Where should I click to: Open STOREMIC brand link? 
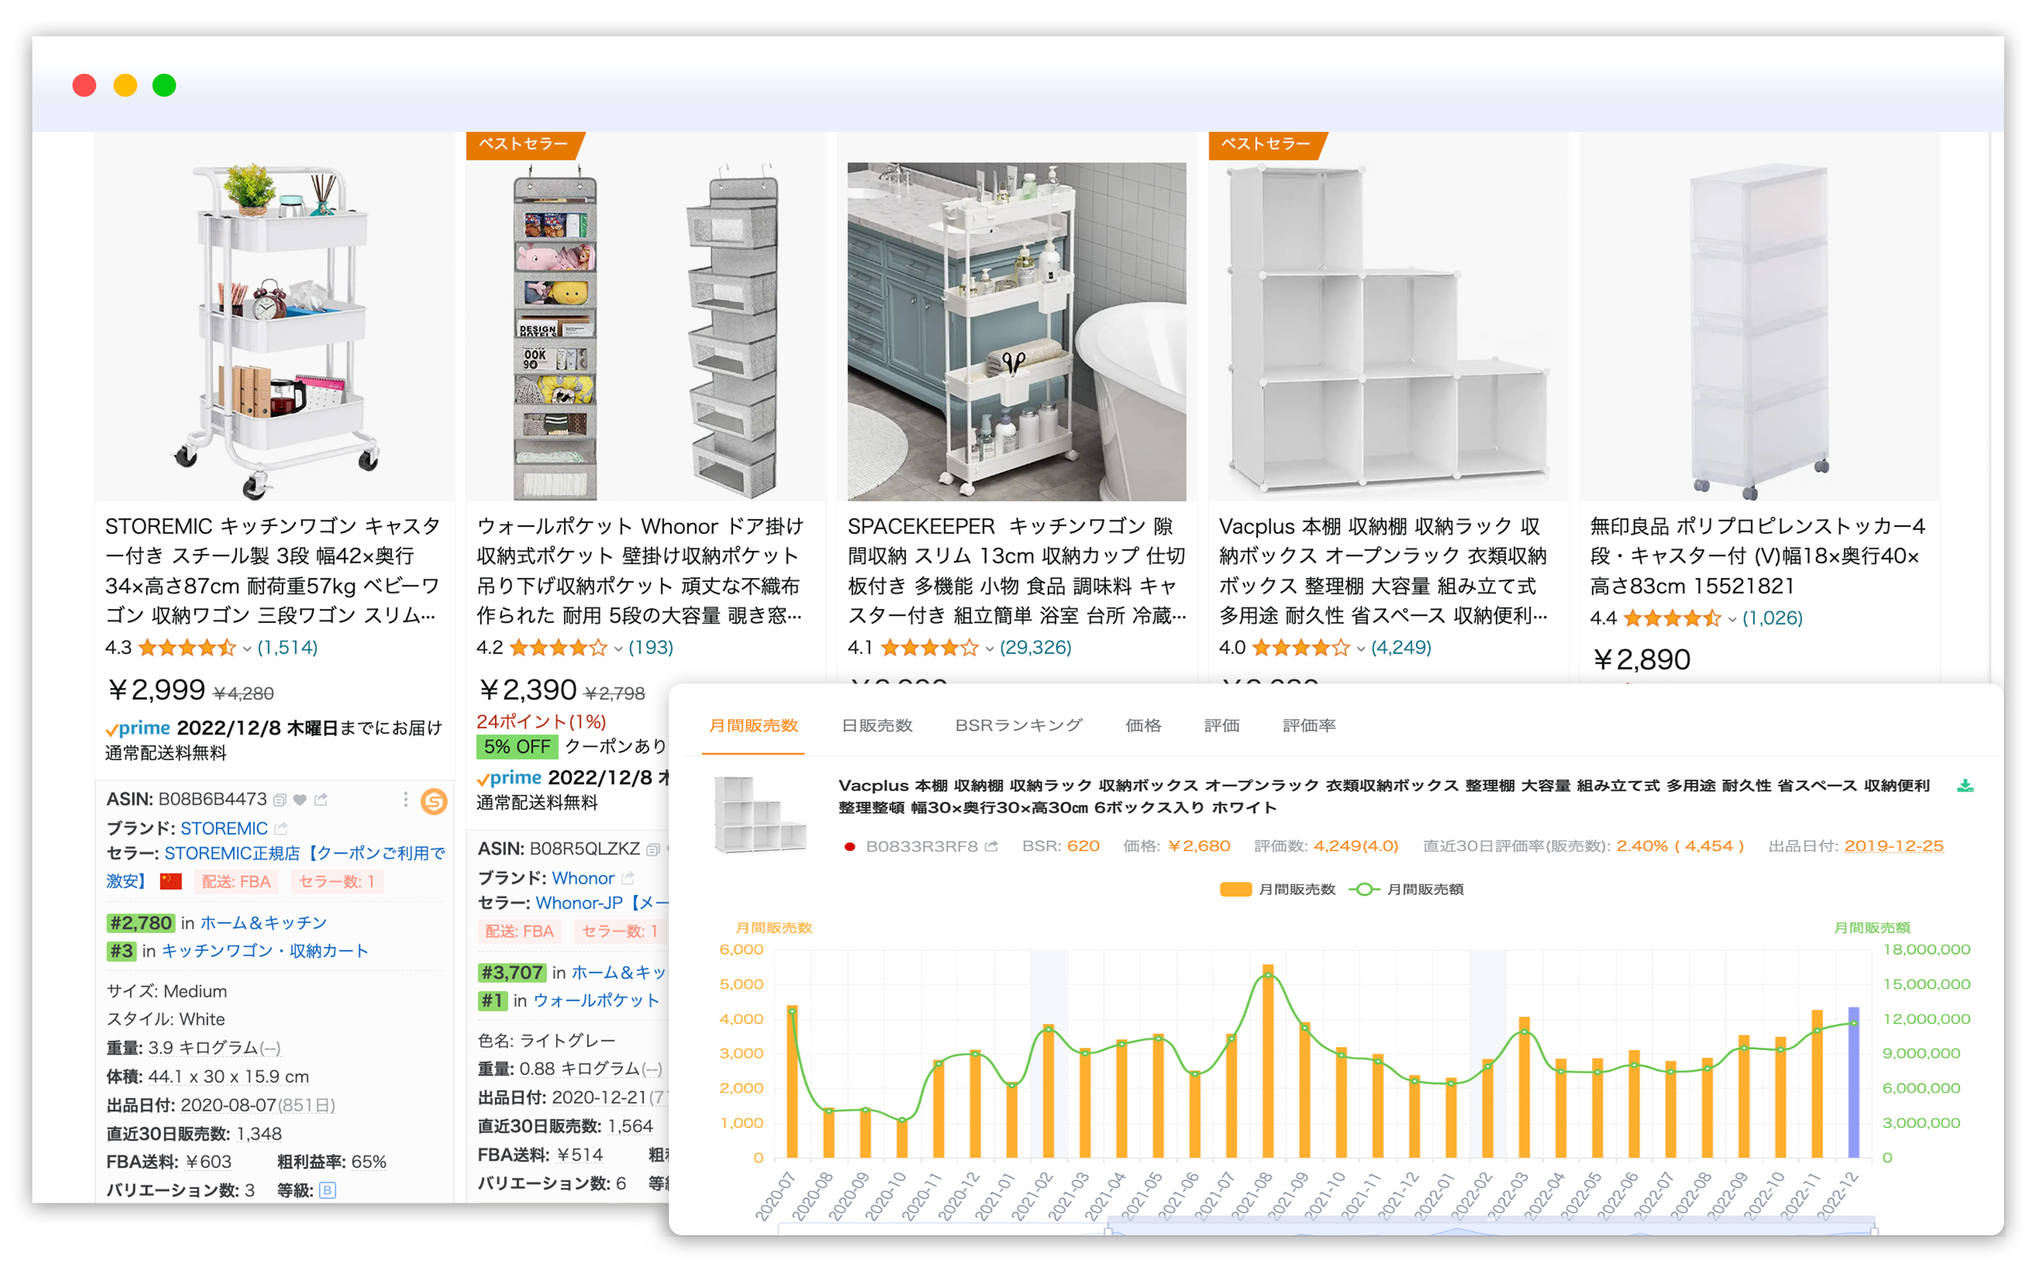click(x=224, y=828)
